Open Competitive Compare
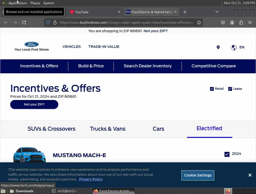This screenshot has width=256, height=194. (213, 66)
